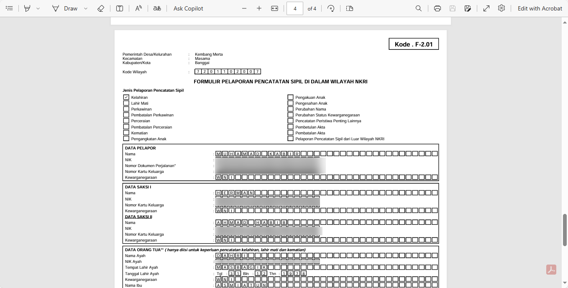Image resolution: width=568 pixels, height=288 pixels.
Task: Tick the Perkawinan checkbox
Action: [x=126, y=109]
